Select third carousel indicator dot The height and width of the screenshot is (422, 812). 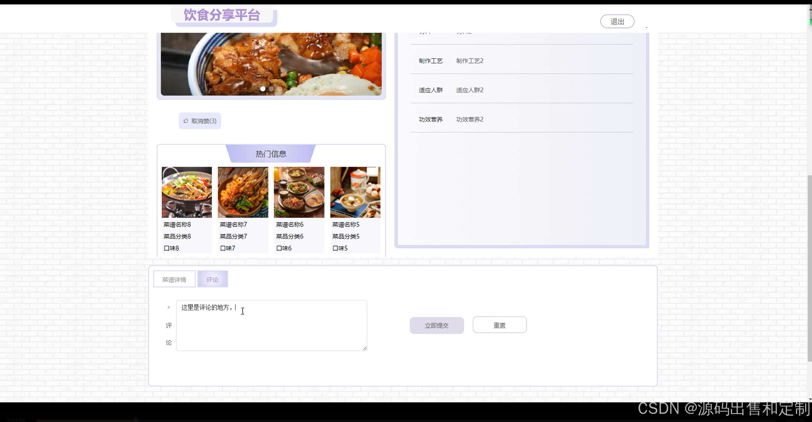[x=279, y=89]
